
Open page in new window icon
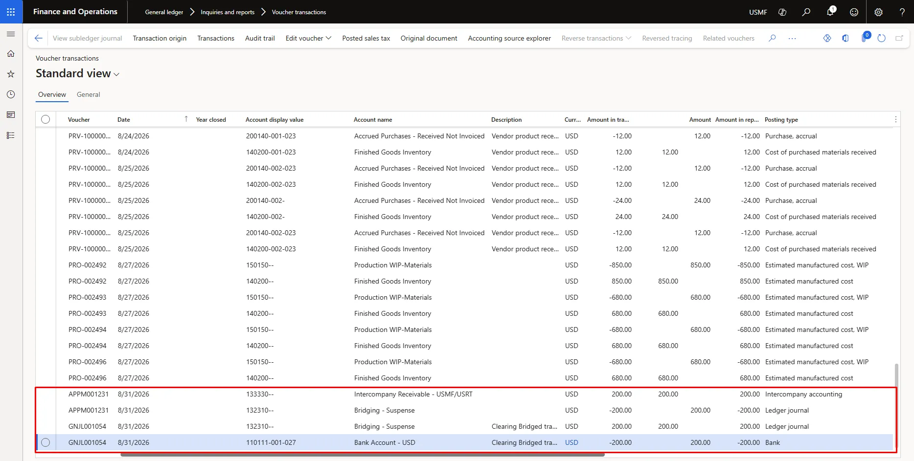coord(899,38)
